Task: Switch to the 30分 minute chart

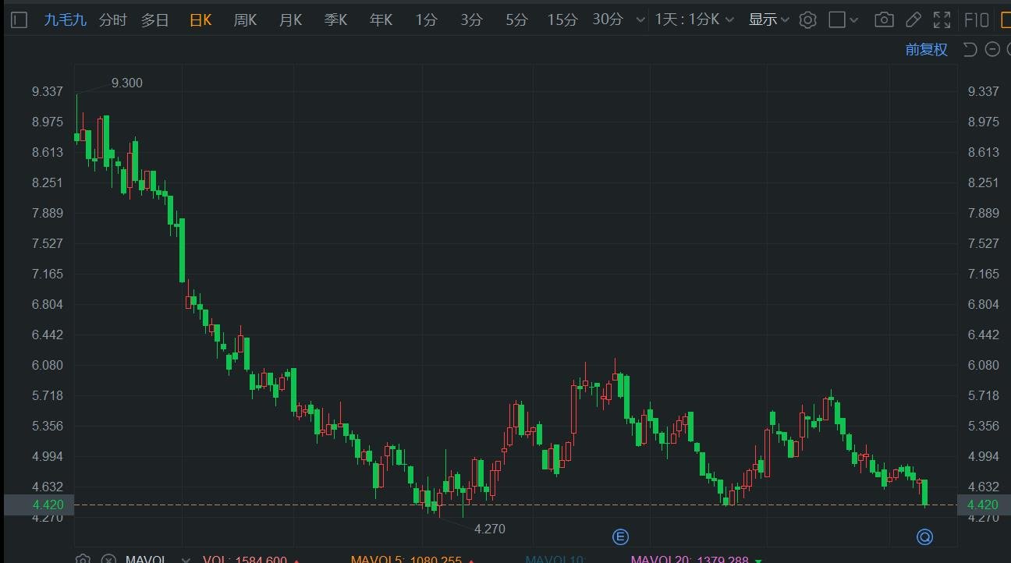Action: 608,19
